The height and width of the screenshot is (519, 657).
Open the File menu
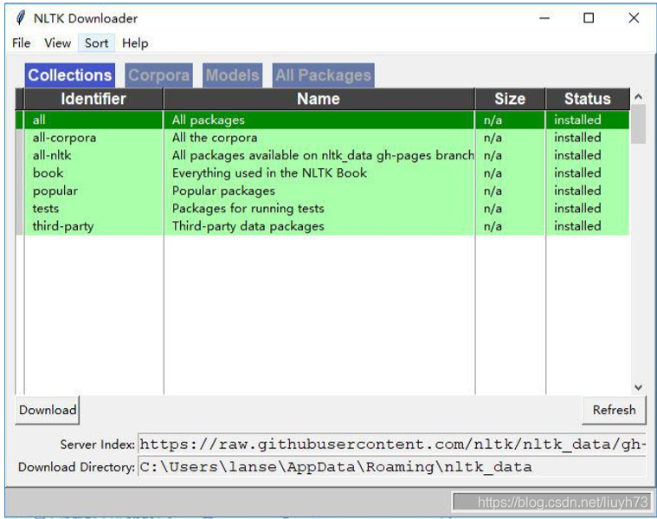(x=22, y=43)
